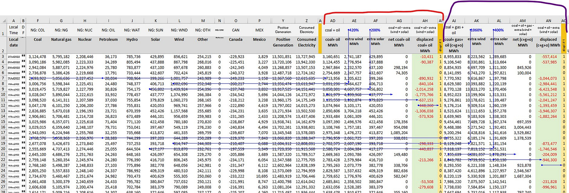
Task: Click the 'NG: NG' header cell
Action: pyautogui.click(x=62, y=30)
